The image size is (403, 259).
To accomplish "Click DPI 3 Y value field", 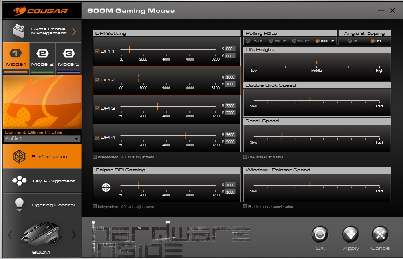I will 230,113.
